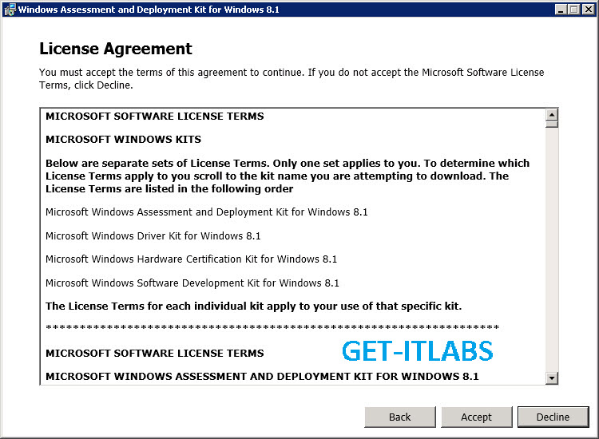This screenshot has height=439, width=599.
Task: Click the MICROSOFT WINDOWS KITS heading
Action: click(123, 140)
